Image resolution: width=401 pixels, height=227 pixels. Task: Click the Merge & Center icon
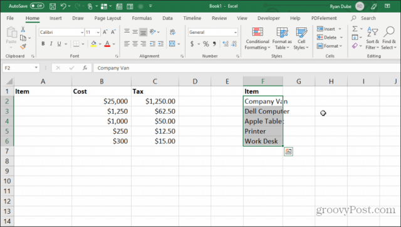click(x=172, y=44)
